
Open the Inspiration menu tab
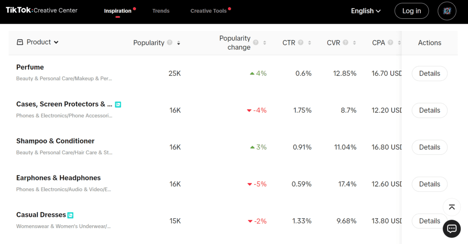[x=117, y=11]
